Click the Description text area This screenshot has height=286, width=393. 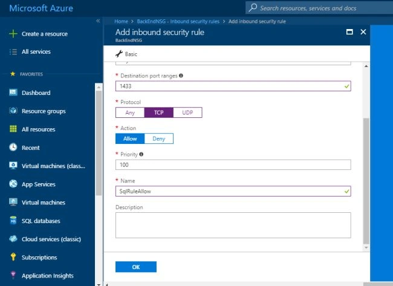coord(233,225)
